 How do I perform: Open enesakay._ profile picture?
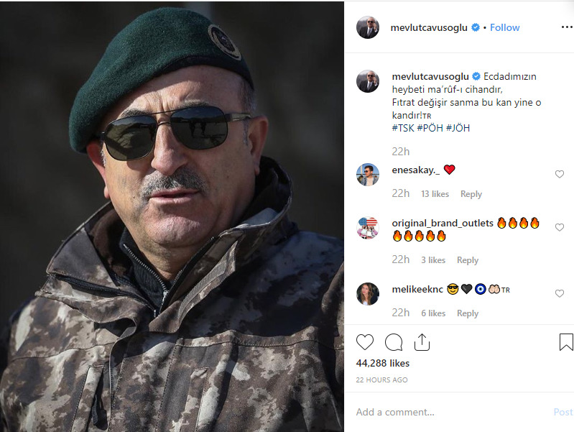coord(368,175)
